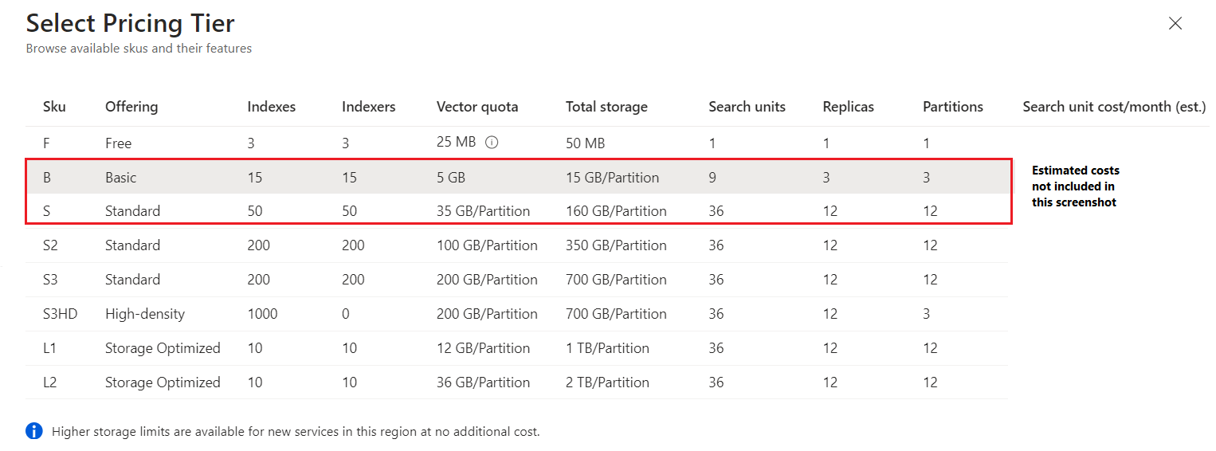Select the S3 Standard tier row
Screen dimensions: 1216x451
132,280
